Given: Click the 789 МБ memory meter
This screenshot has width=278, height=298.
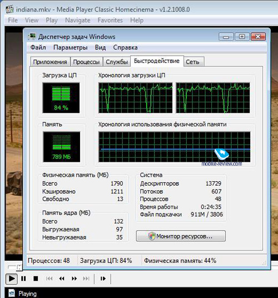Looking at the screenshot, I should (x=61, y=147).
